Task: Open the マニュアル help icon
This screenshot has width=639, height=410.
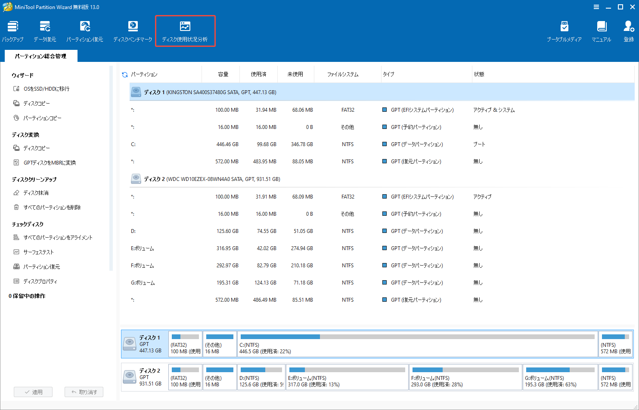Action: pyautogui.click(x=601, y=30)
